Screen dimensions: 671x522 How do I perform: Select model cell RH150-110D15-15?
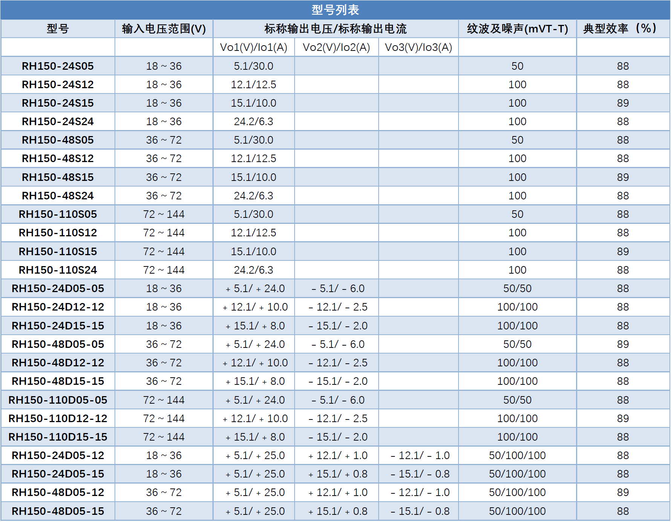click(58, 437)
